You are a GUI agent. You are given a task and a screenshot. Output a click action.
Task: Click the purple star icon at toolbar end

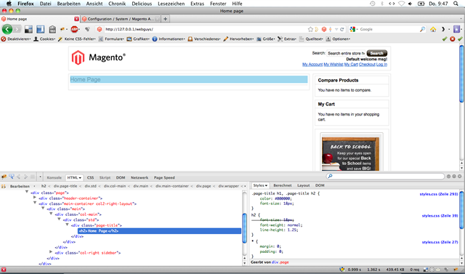click(x=457, y=29)
